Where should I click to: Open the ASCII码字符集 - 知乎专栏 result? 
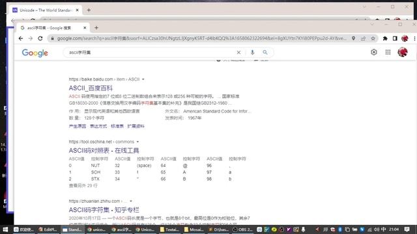[104, 210]
